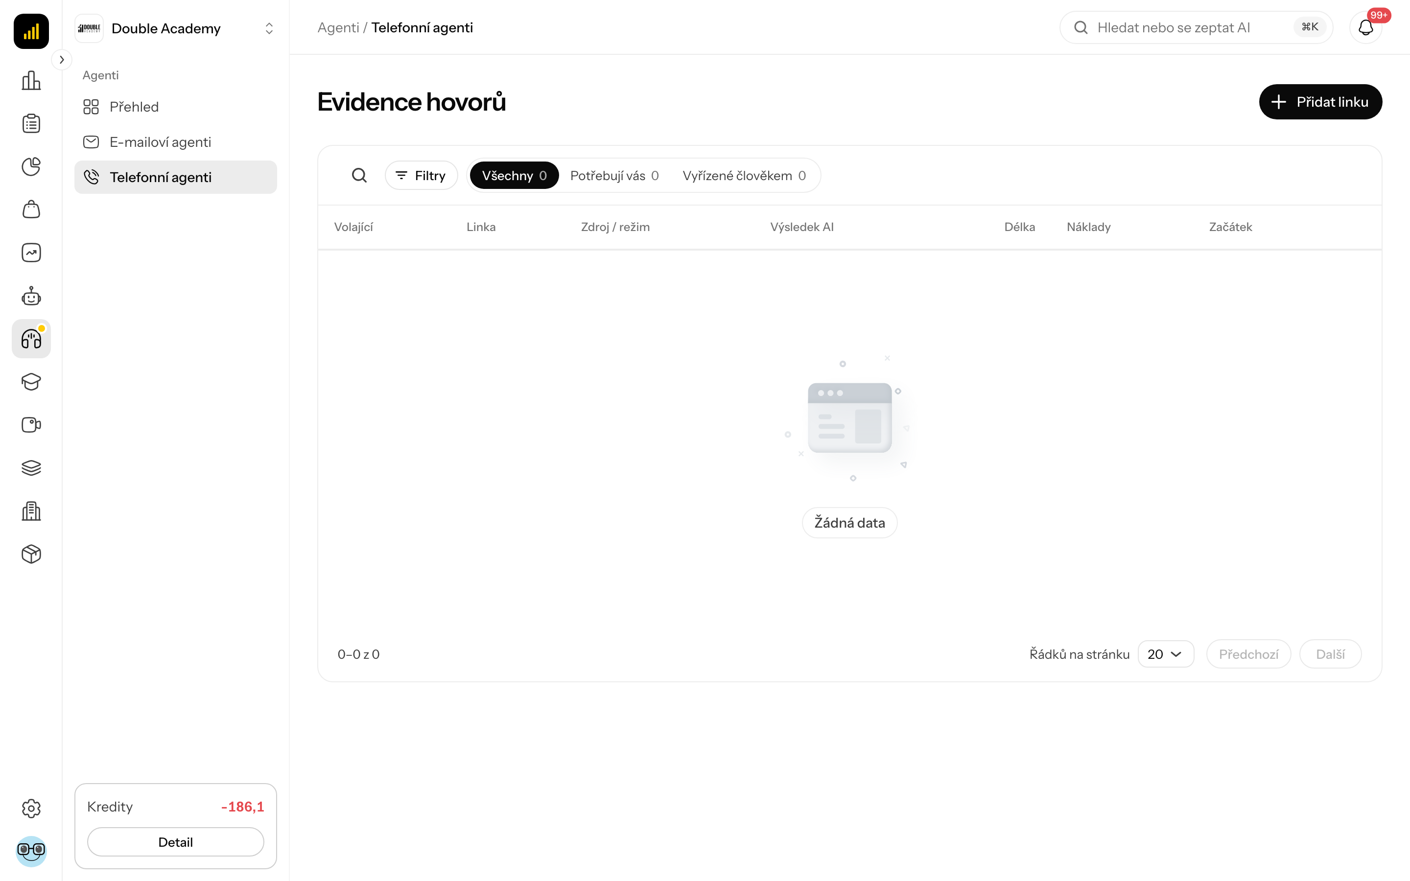This screenshot has height=881, width=1410.
Task: Sort by Volající column header
Action: (x=353, y=227)
